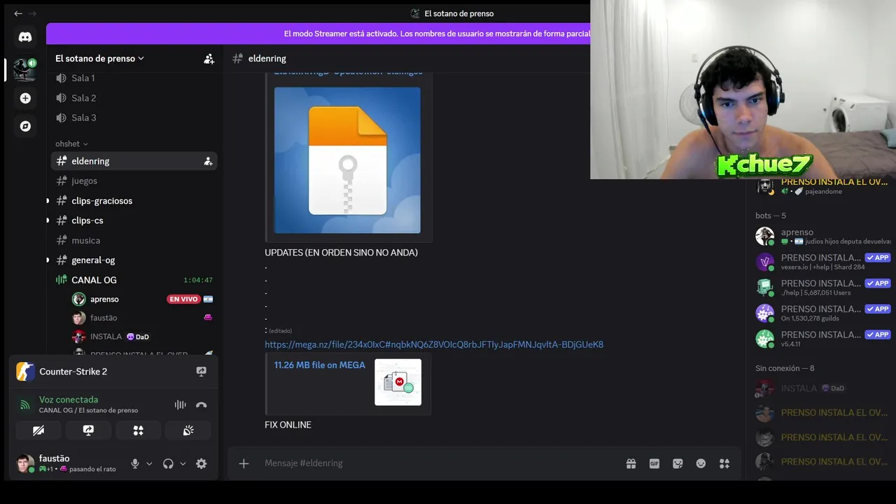Share your screen button in voice panel
The height and width of the screenshot is (504, 896).
pyautogui.click(x=88, y=430)
